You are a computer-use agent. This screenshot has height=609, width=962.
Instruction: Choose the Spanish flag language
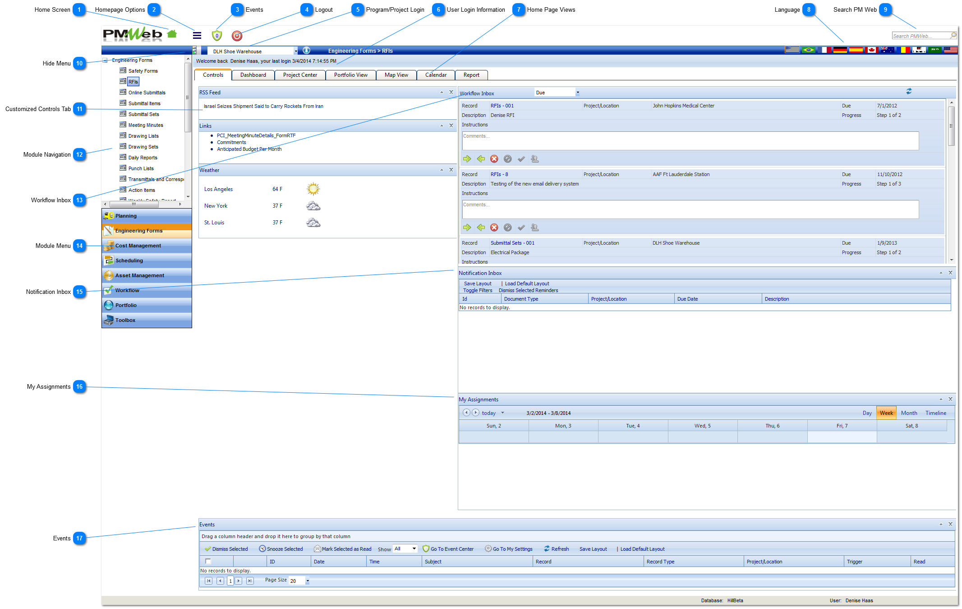(856, 50)
